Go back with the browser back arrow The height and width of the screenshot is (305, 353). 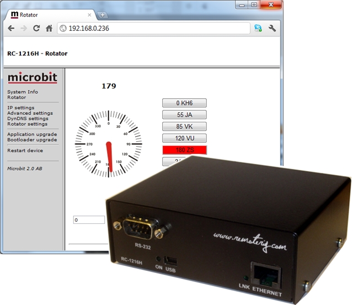(11, 28)
